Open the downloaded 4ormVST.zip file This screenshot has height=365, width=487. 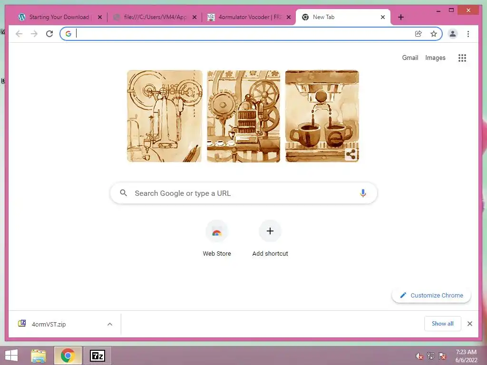(49, 324)
